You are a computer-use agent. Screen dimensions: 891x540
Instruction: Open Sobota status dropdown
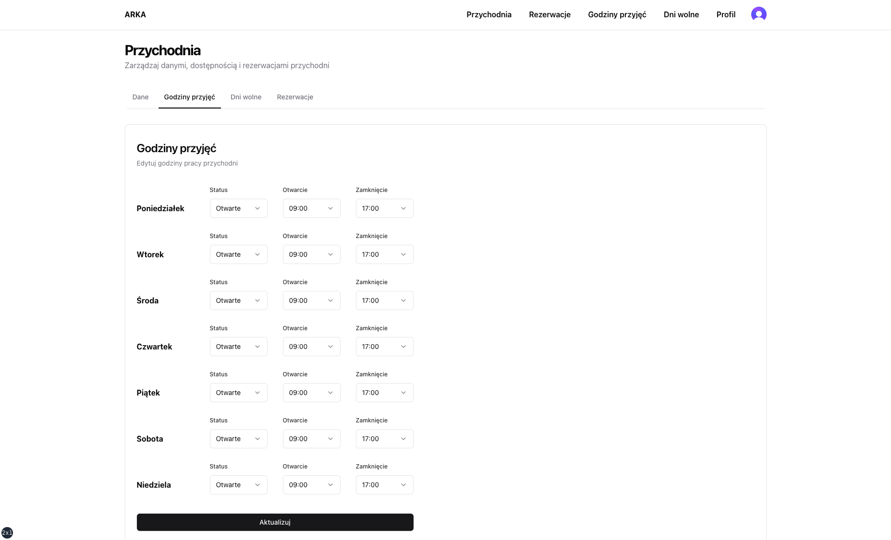[238, 439]
